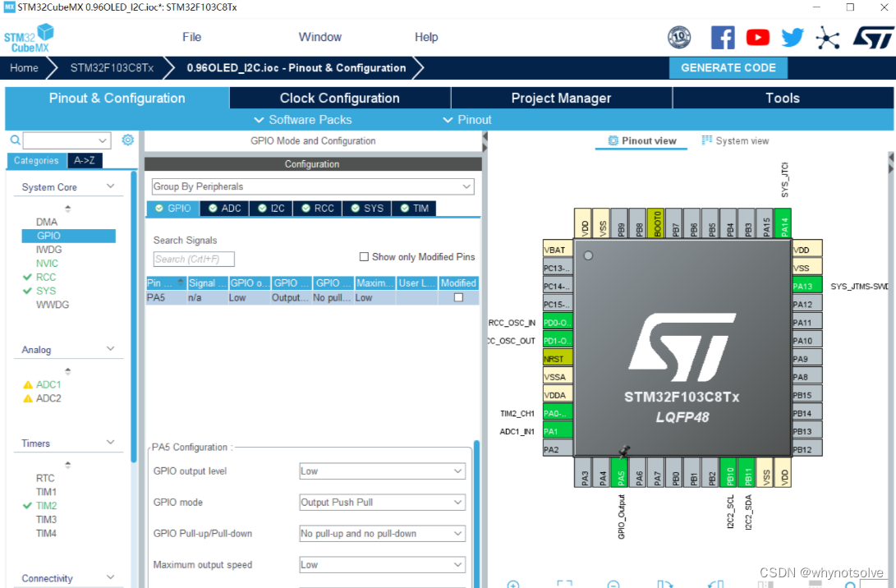Viewport: 896px width, 588px height.
Task: Select the PA14 pin at chip top
Action: [x=783, y=223]
